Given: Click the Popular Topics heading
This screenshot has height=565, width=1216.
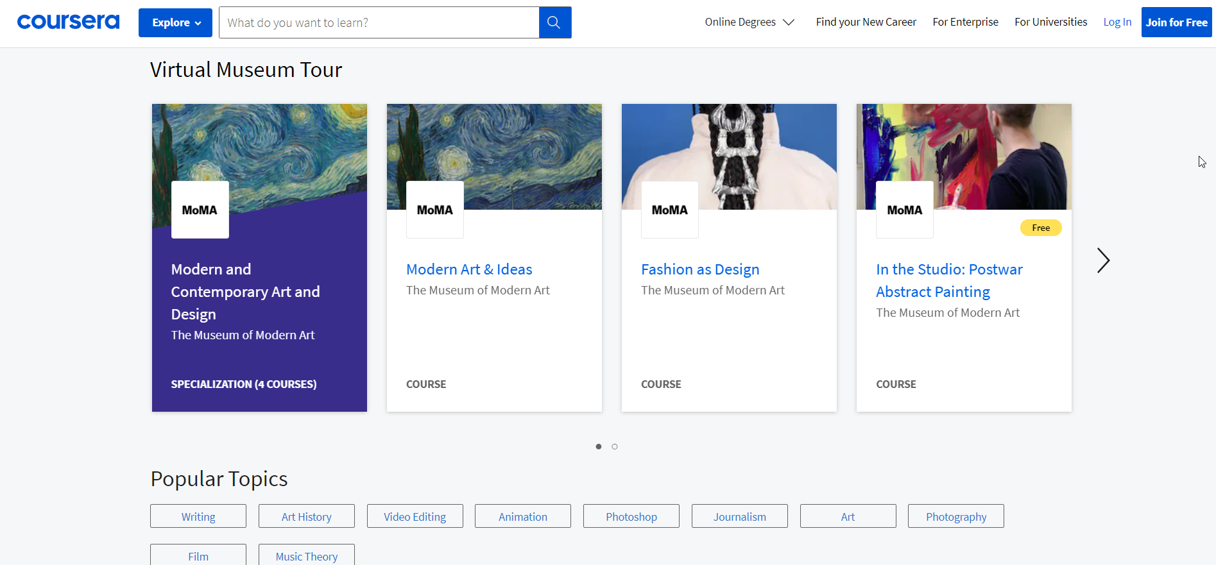Looking at the screenshot, I should click(219, 479).
